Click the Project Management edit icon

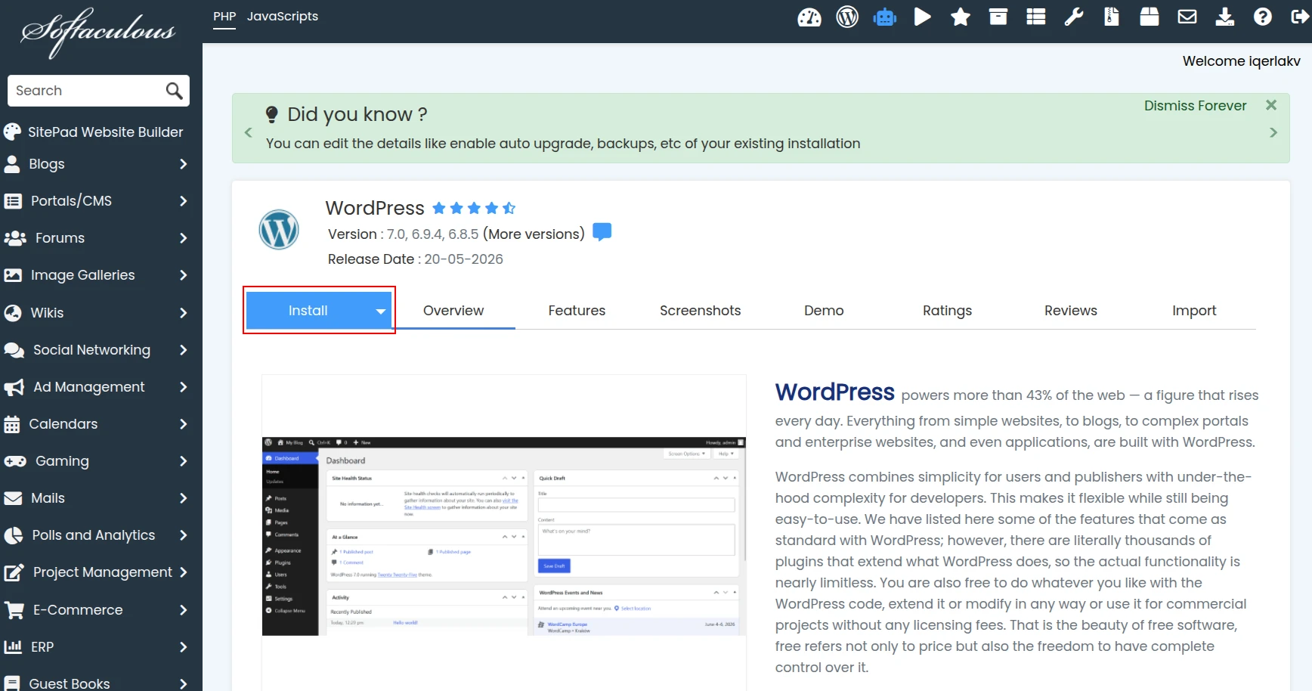tap(14, 572)
